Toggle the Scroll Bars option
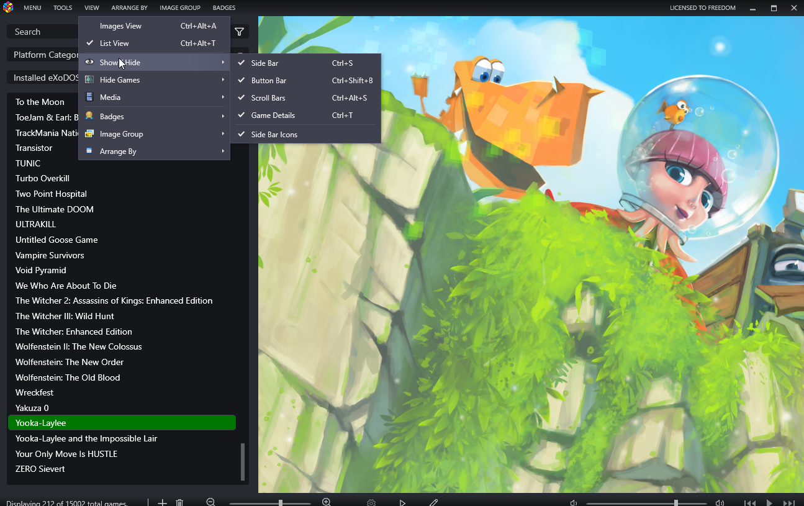This screenshot has width=804, height=506. click(x=305, y=97)
